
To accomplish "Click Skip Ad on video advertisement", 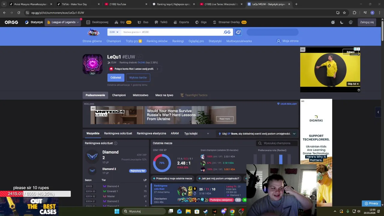I will click(353, 84).
